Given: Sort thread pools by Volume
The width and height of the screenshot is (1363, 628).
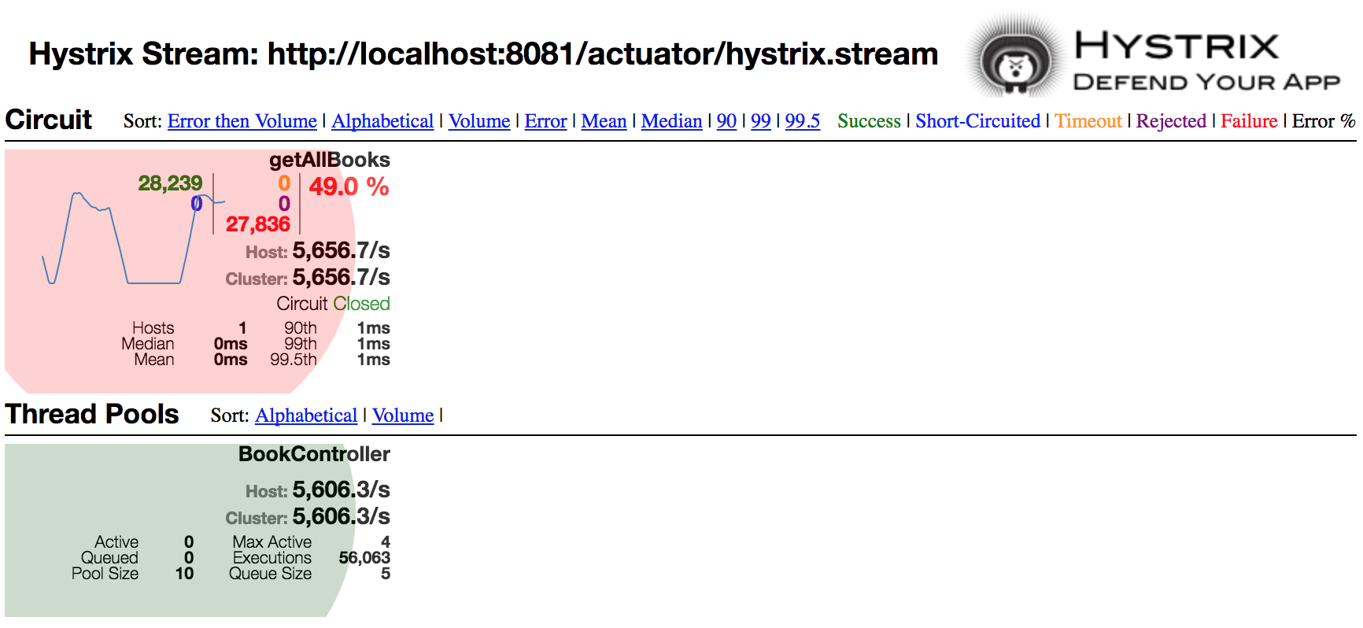Looking at the screenshot, I should 403,416.
